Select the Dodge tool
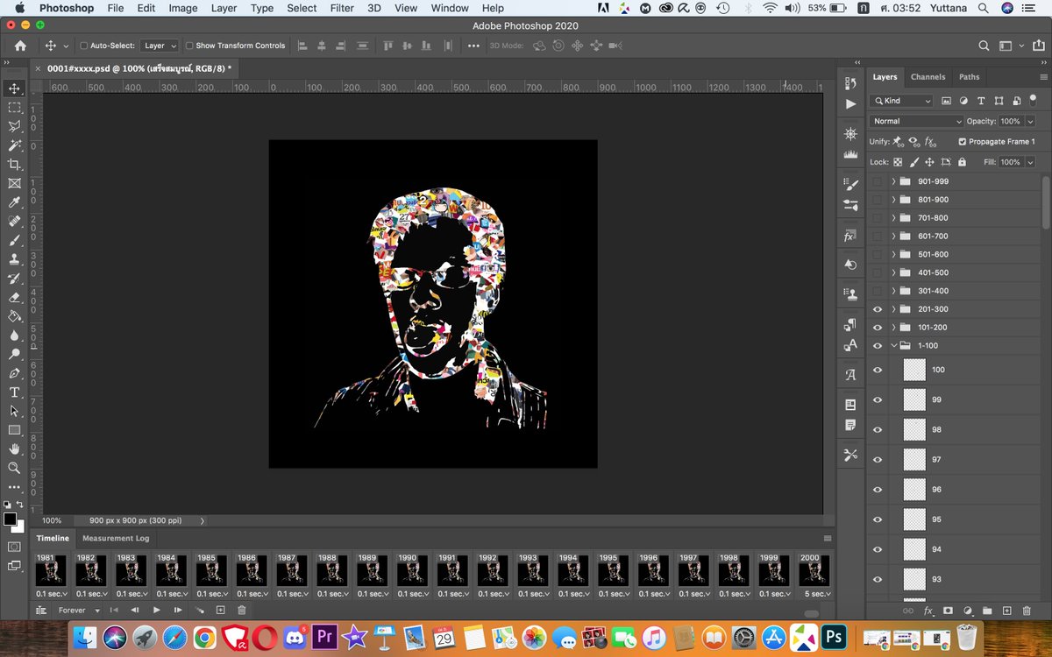This screenshot has width=1052, height=657. [x=14, y=354]
